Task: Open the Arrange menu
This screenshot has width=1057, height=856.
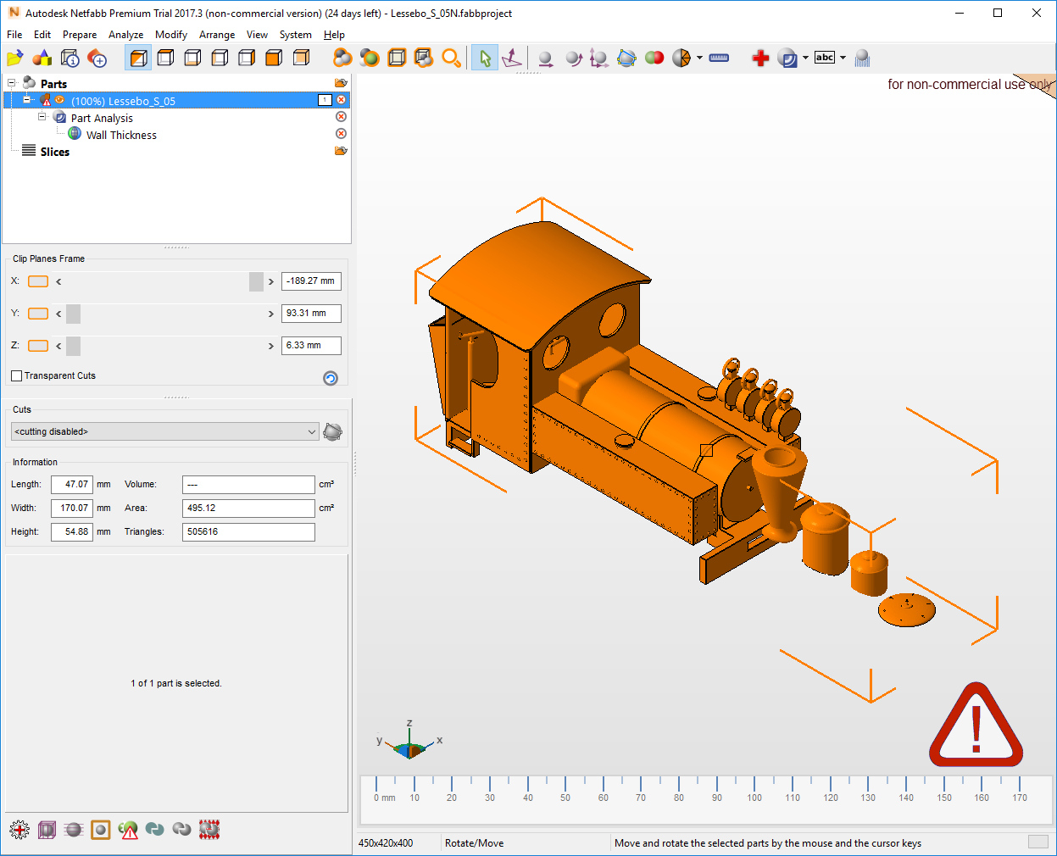Action: 217,35
